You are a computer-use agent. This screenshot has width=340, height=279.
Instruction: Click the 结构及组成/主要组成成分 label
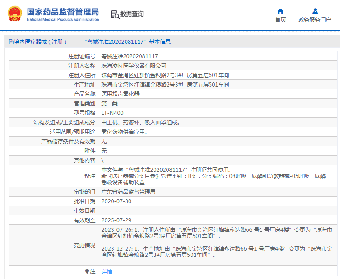(x=65, y=123)
